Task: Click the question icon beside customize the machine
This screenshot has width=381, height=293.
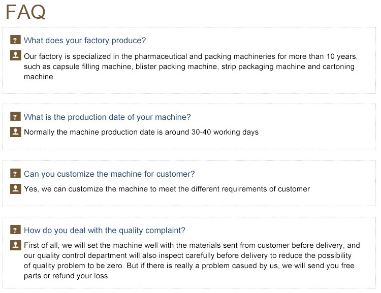Action: coord(15,174)
